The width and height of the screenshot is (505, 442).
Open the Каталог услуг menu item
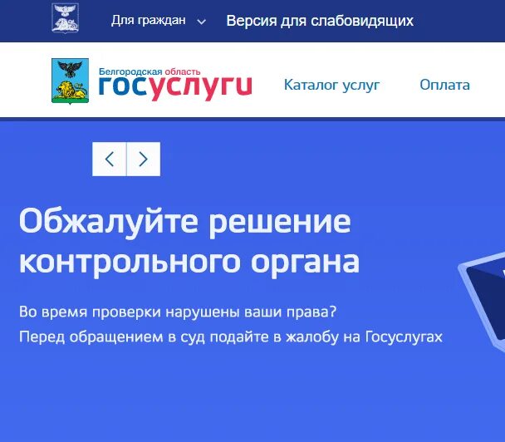click(331, 86)
